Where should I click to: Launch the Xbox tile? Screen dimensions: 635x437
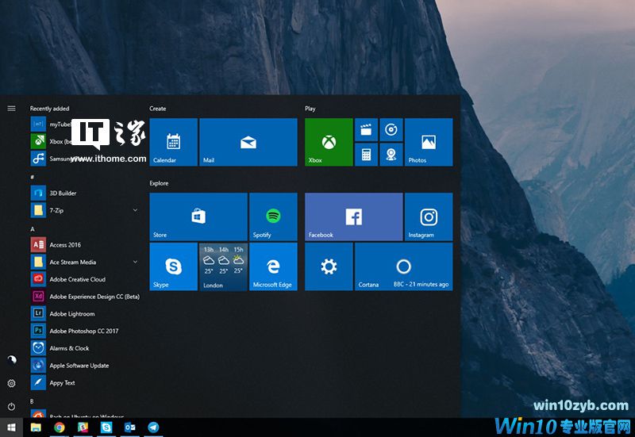coord(329,142)
